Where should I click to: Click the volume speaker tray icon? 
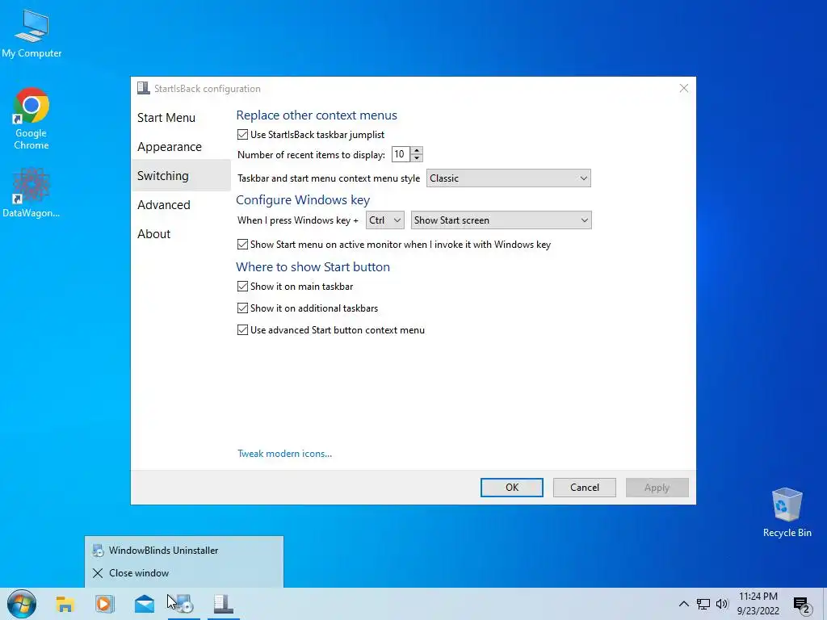coord(722,604)
